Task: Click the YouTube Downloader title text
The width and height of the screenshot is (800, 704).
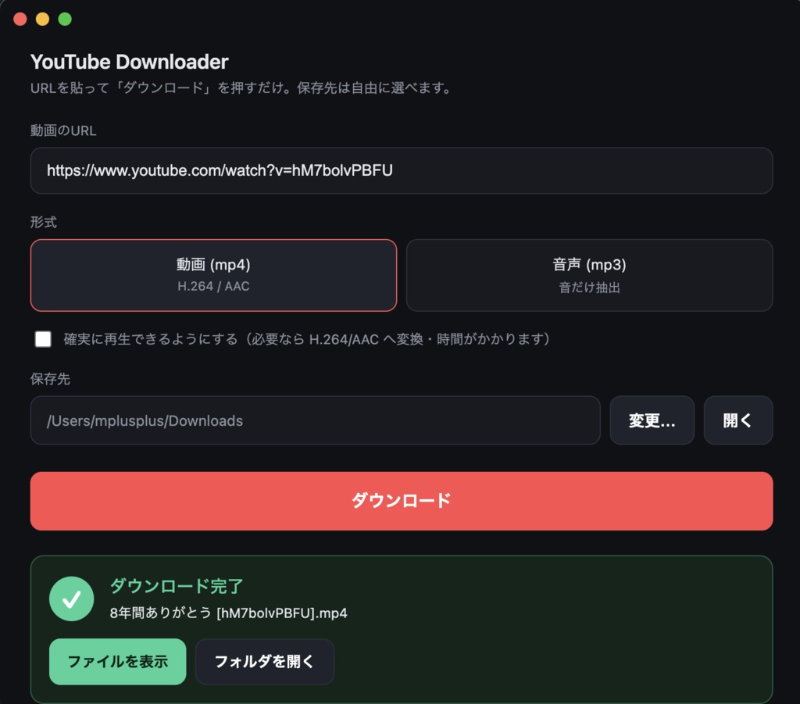Action: pos(129,62)
